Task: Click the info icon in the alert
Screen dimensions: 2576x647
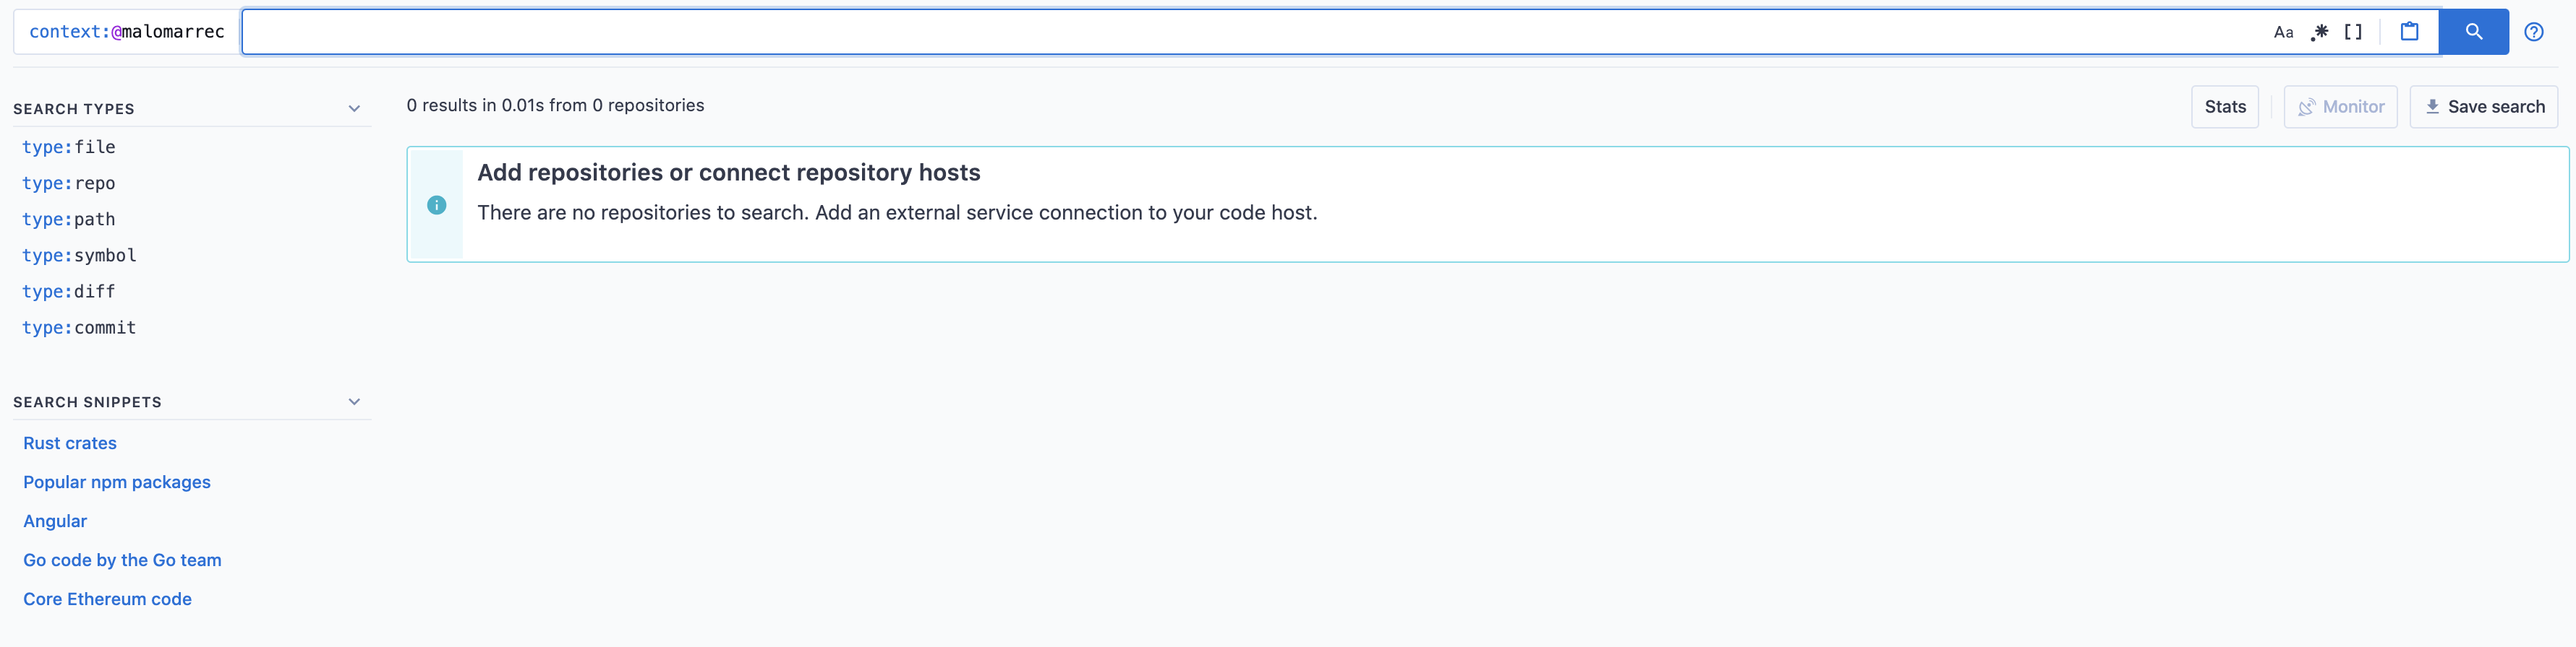Action: [x=437, y=204]
